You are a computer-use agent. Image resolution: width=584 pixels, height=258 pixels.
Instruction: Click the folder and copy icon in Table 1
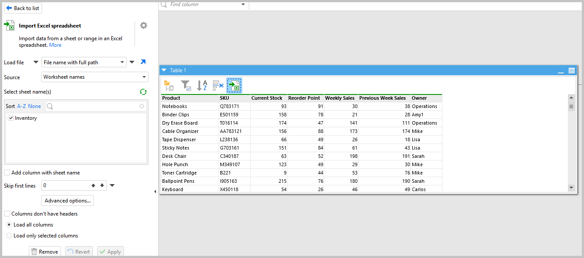tap(169, 85)
